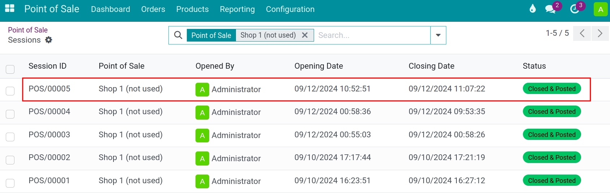The height and width of the screenshot is (193, 610).
Task: Click inside the Search input field
Action: (372, 35)
